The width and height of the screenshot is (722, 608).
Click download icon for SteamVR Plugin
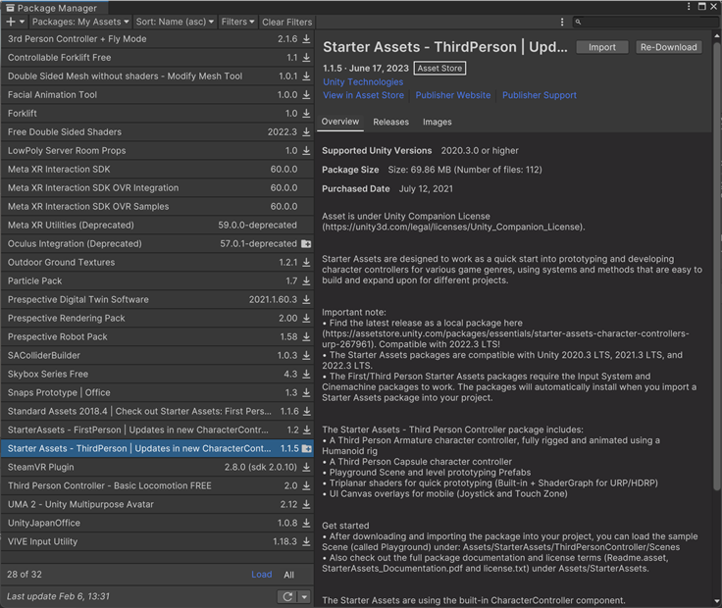[x=306, y=468]
